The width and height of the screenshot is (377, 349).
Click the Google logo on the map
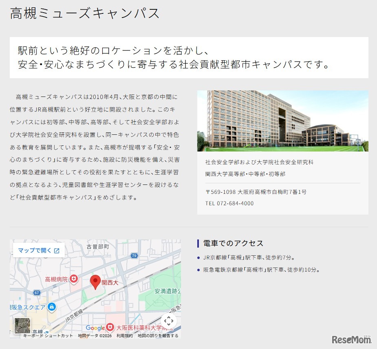[95, 328]
